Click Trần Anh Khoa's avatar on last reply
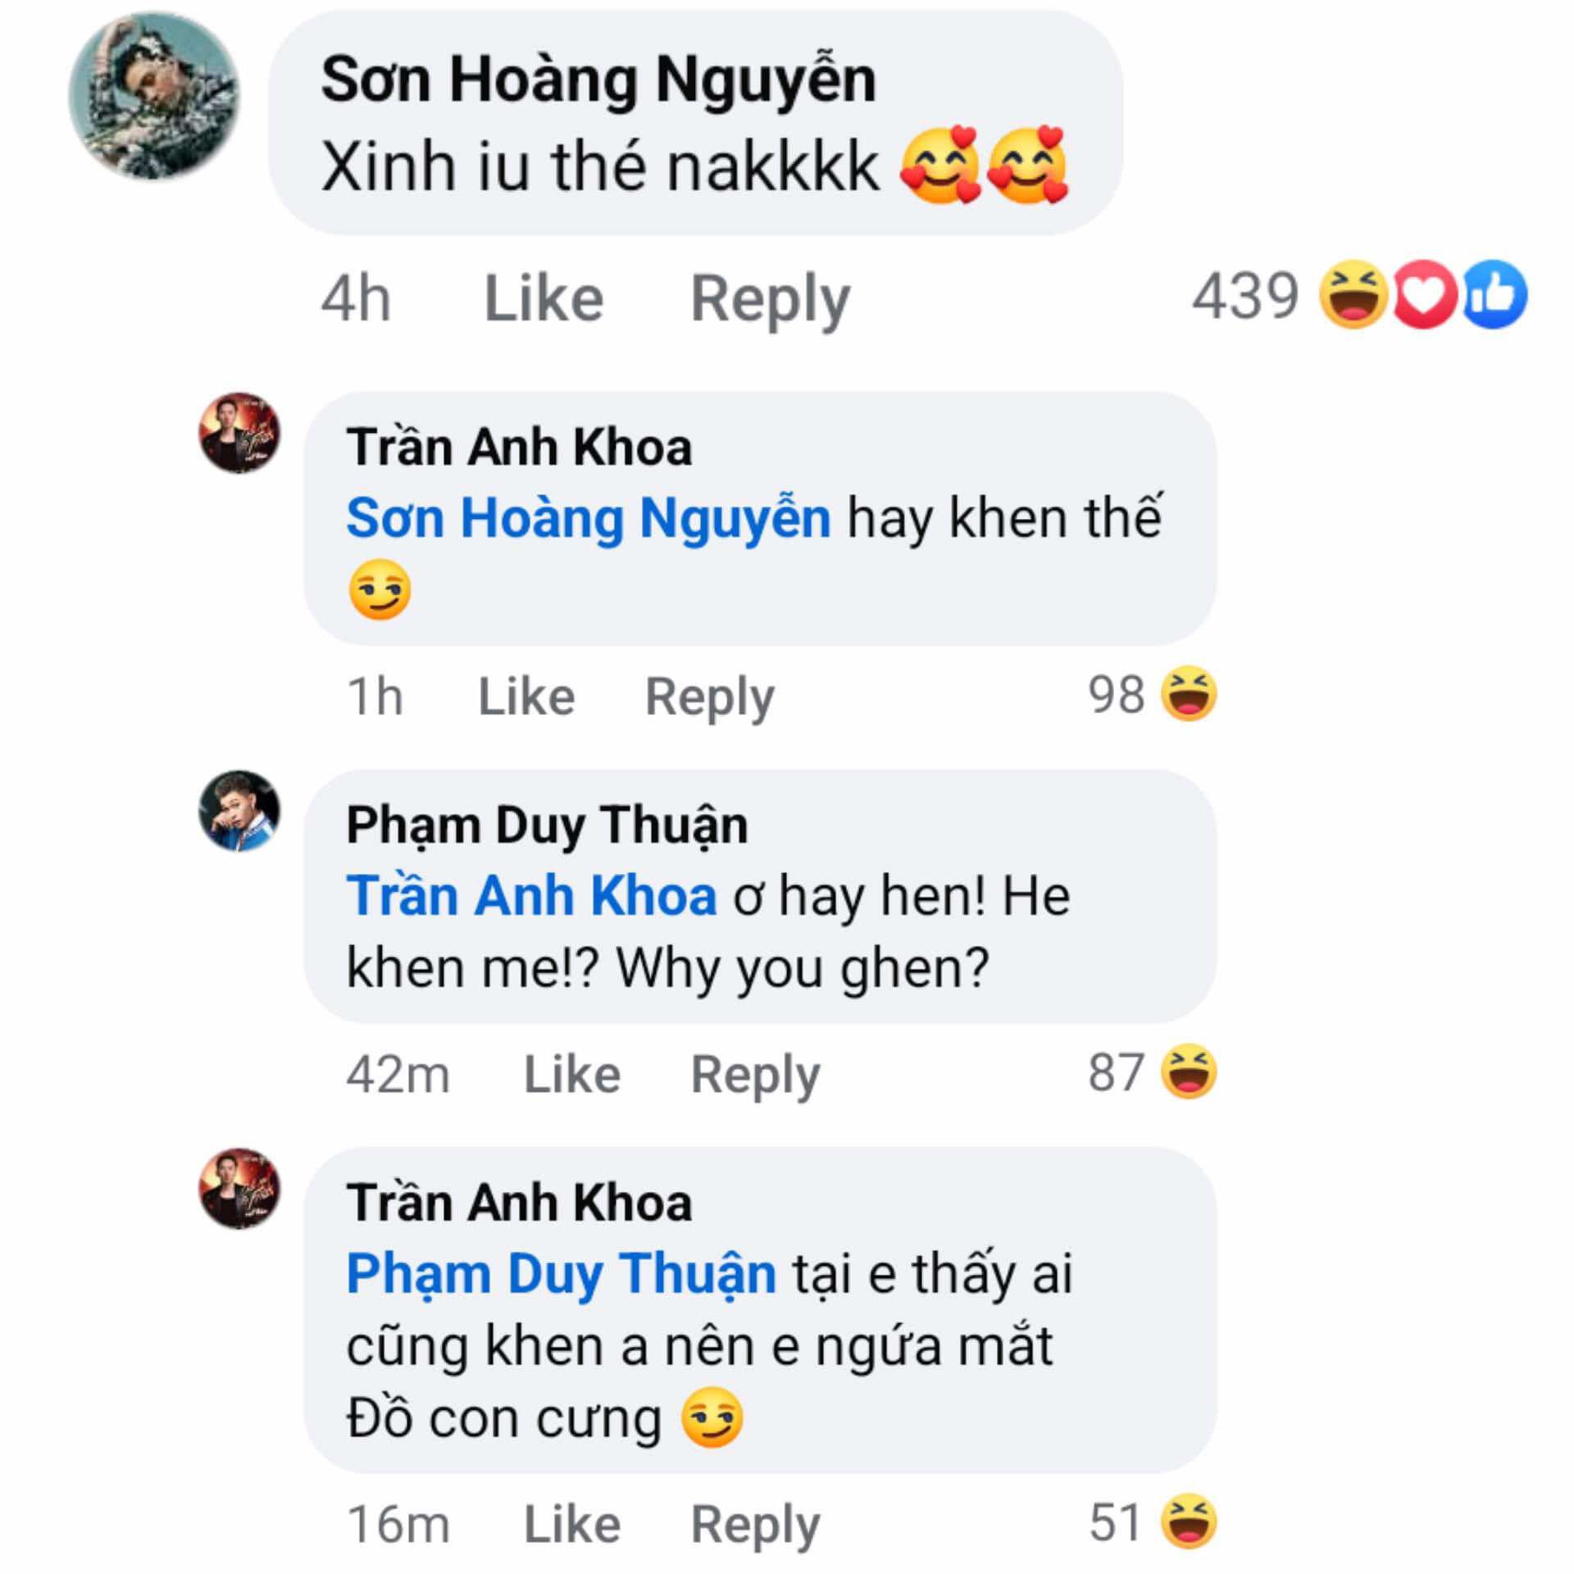Screen dimensions: 1574x1574 pyautogui.click(x=239, y=1189)
